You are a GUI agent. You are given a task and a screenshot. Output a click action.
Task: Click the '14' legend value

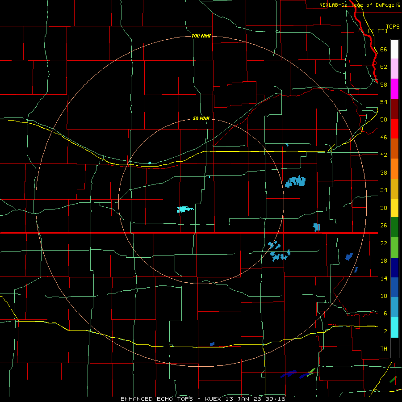tap(384, 278)
